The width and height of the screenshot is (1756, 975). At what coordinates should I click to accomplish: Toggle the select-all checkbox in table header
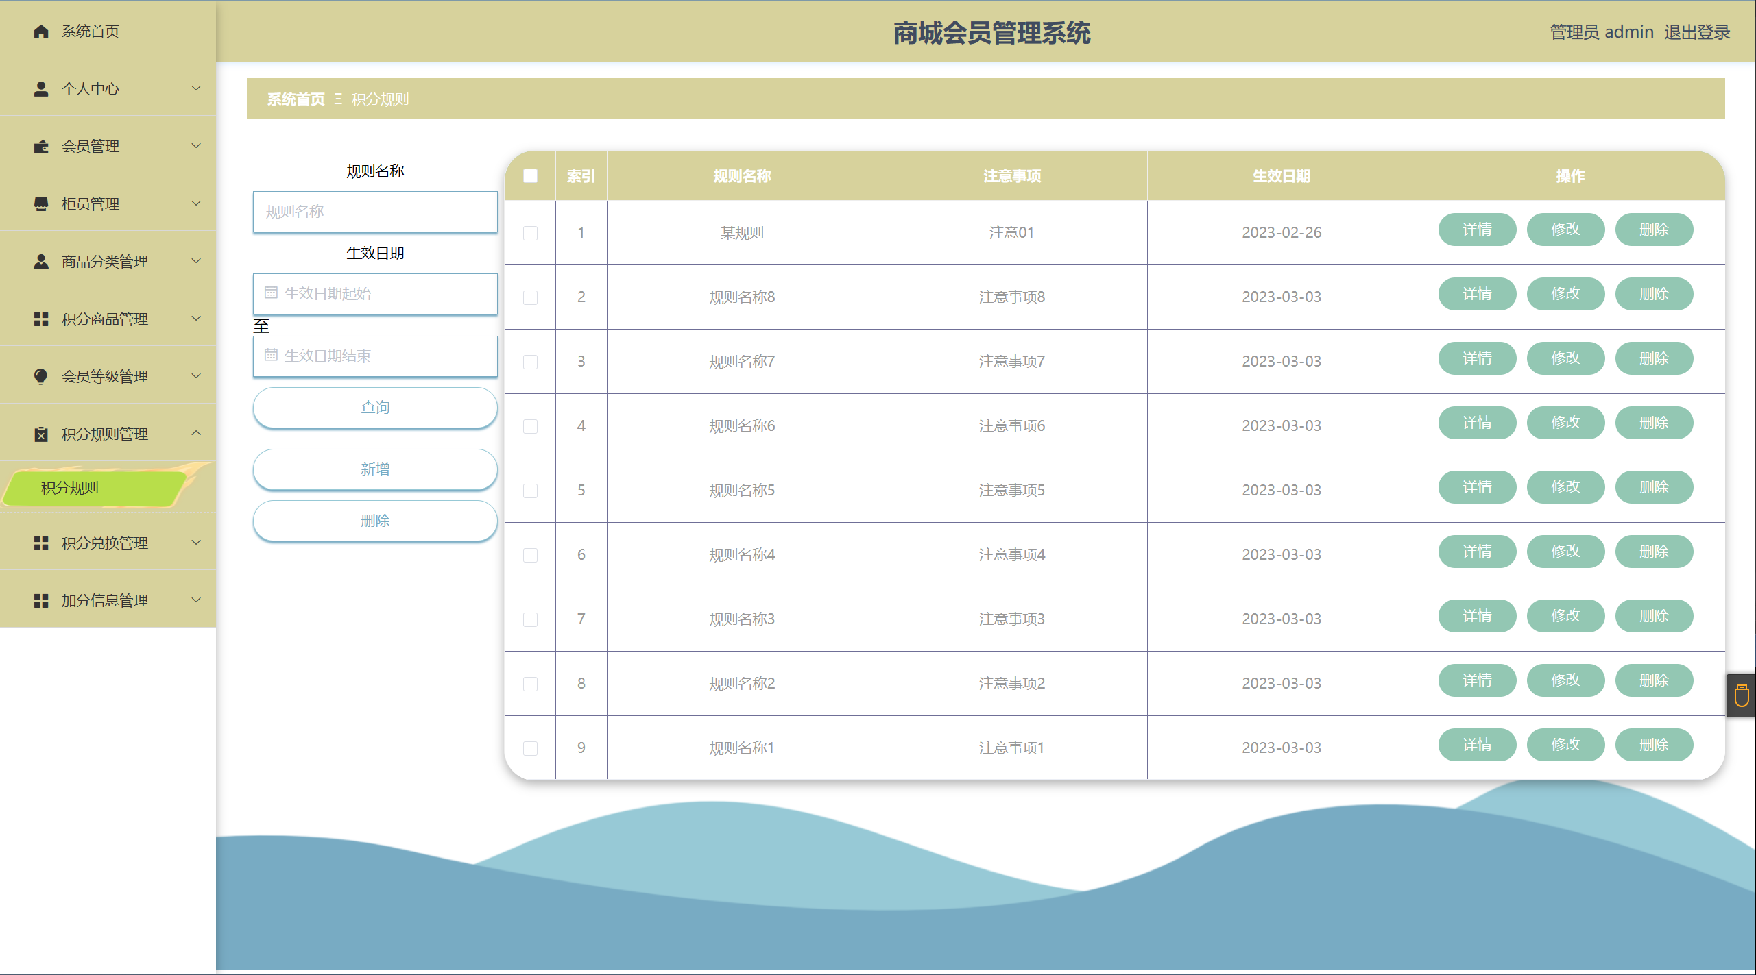530,176
